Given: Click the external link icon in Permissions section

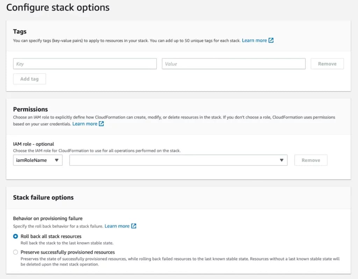Looking at the screenshot, I should [x=101, y=124].
